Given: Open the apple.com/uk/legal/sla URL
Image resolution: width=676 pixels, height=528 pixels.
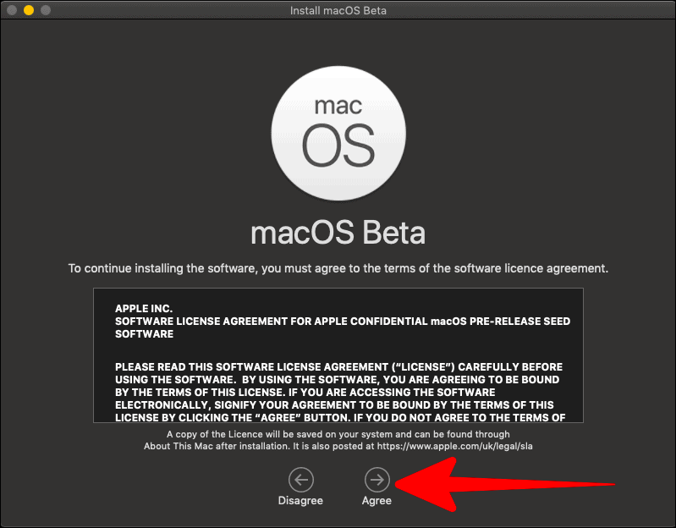Looking at the screenshot, I should (455, 446).
